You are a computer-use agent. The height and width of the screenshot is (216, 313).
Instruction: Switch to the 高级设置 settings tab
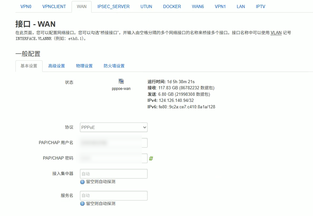(x=56, y=65)
